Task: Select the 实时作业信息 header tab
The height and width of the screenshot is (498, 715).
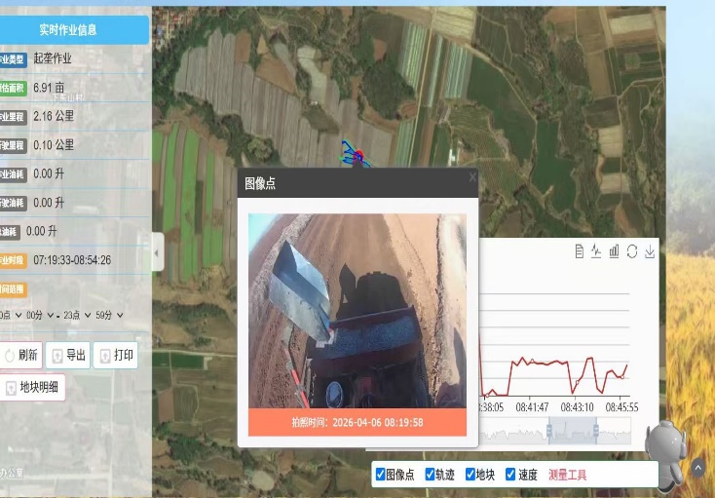Action: [x=73, y=30]
